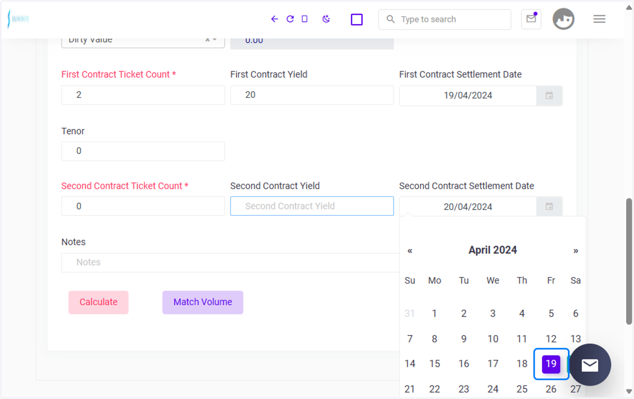Open floating mail chat button
Screen dimensions: 634x399
[x=590, y=365]
